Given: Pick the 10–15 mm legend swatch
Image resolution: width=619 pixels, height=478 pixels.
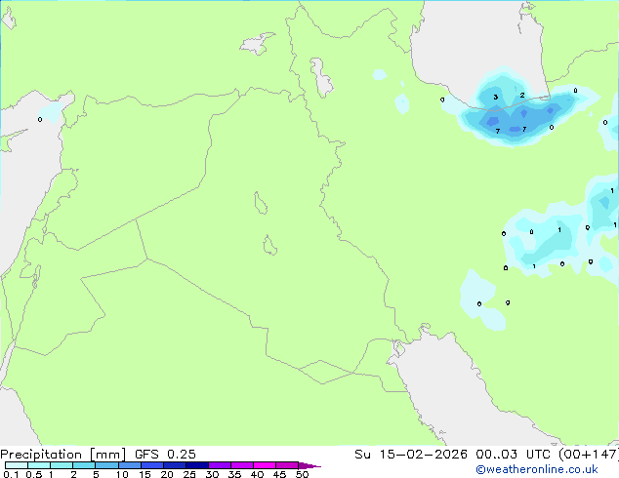Looking at the screenshot, I should [130, 465].
